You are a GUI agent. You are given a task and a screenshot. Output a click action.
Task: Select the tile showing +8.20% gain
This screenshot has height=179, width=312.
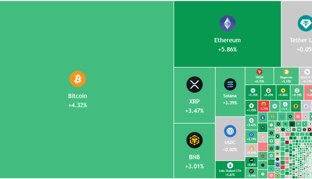pos(268,93)
